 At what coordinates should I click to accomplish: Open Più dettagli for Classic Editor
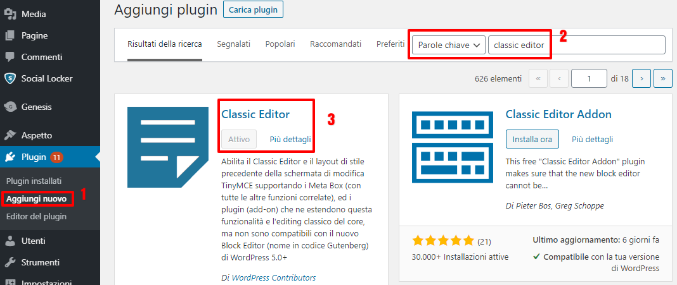point(290,140)
